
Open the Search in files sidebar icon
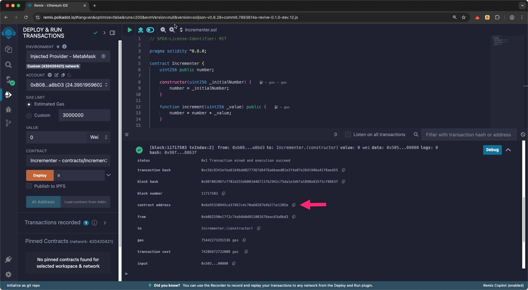coord(8,65)
